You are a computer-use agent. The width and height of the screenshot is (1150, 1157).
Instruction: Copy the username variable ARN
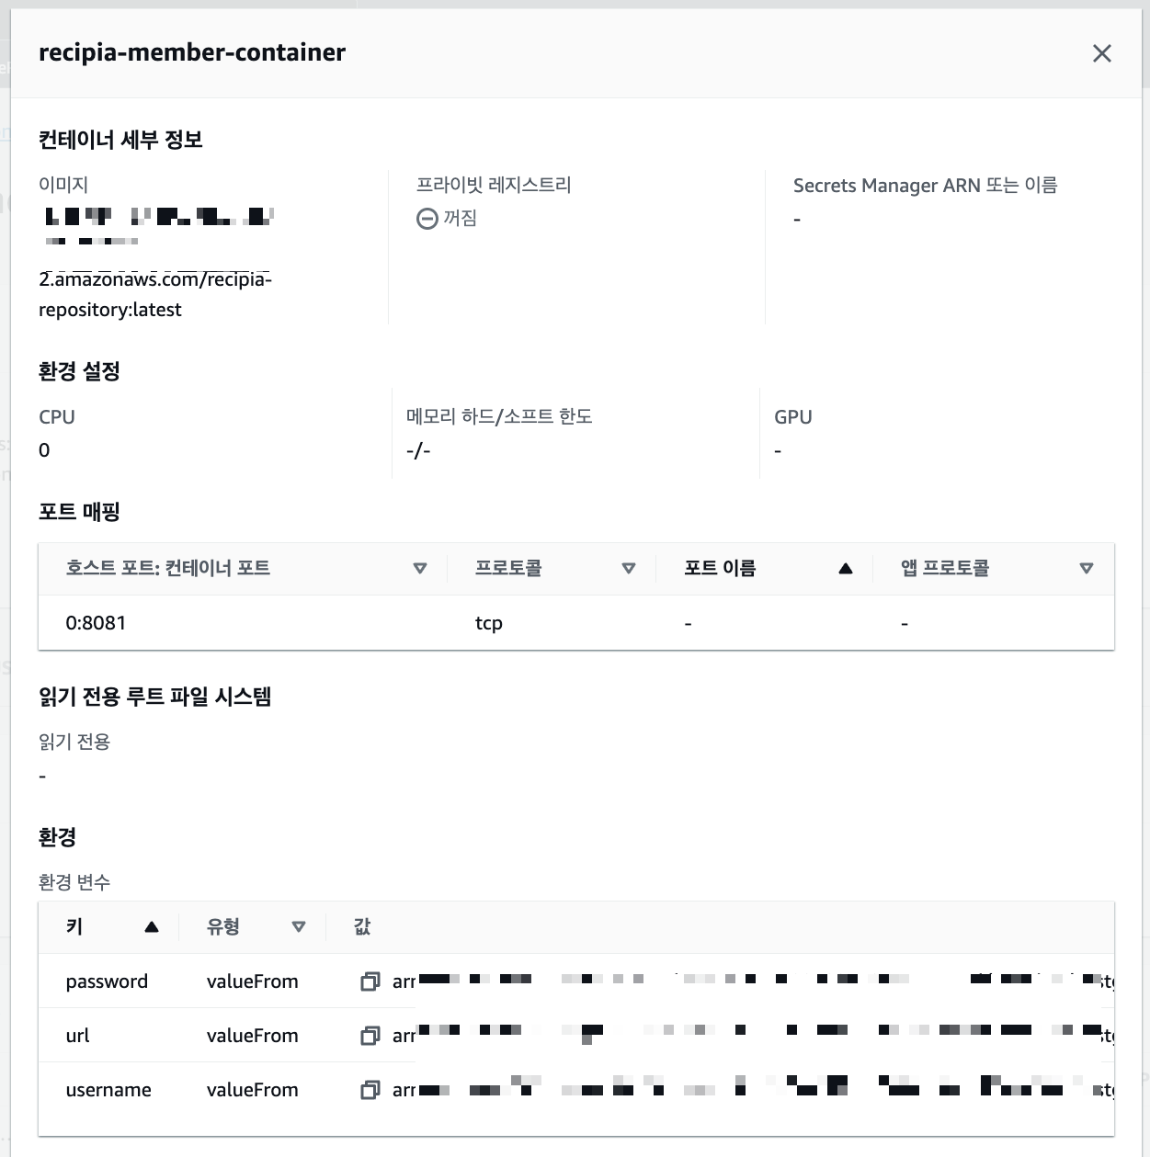(371, 1090)
